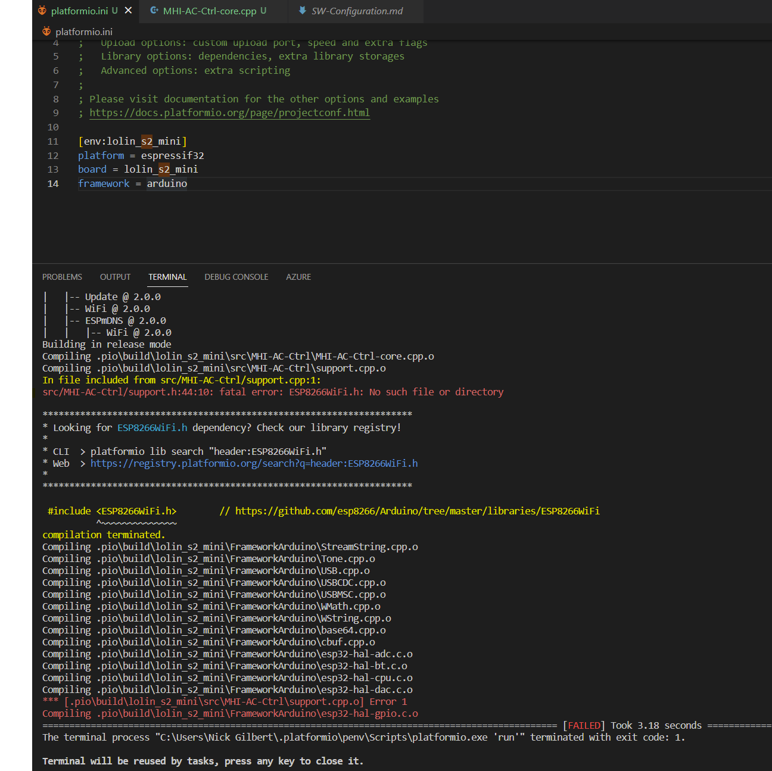Click the 'Building in release mode' terminal line
This screenshot has width=772, height=771.
107,344
